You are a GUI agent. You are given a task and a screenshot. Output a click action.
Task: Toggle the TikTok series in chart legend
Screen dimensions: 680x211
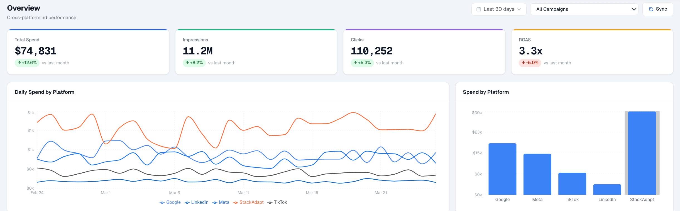pyautogui.click(x=277, y=202)
